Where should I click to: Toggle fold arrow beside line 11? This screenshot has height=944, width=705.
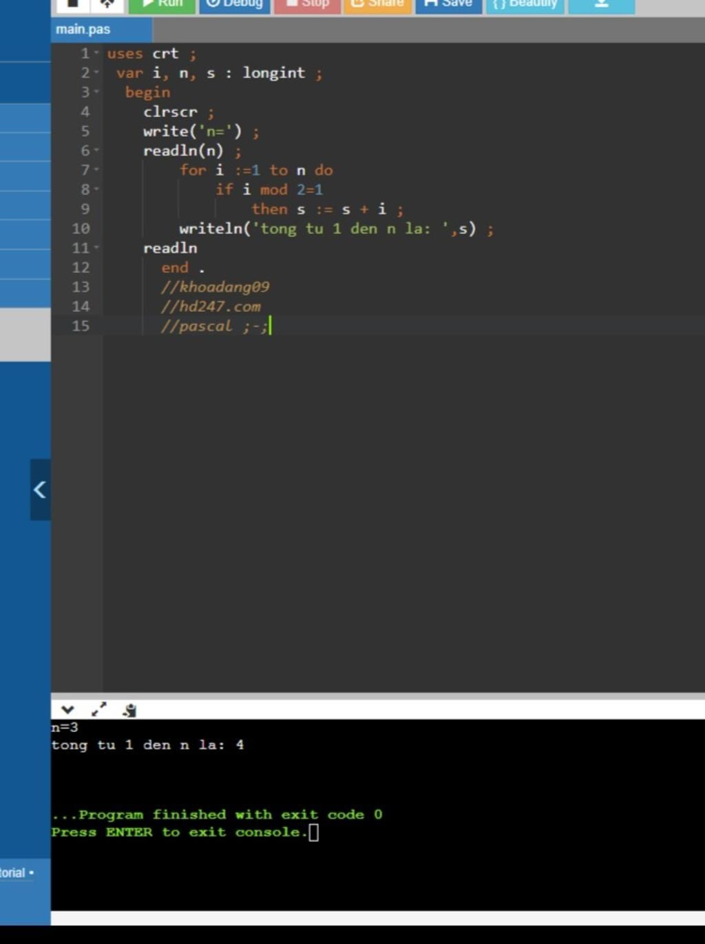96,248
